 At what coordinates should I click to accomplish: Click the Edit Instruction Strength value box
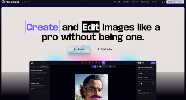(x=153, y=74)
